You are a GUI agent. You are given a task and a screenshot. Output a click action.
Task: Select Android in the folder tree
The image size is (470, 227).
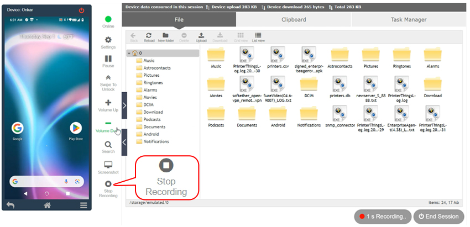[x=148, y=134]
